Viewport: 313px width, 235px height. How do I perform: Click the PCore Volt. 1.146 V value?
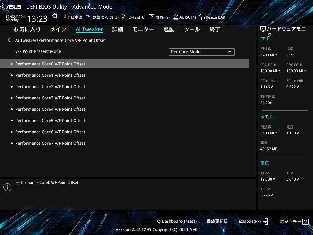[267, 87]
